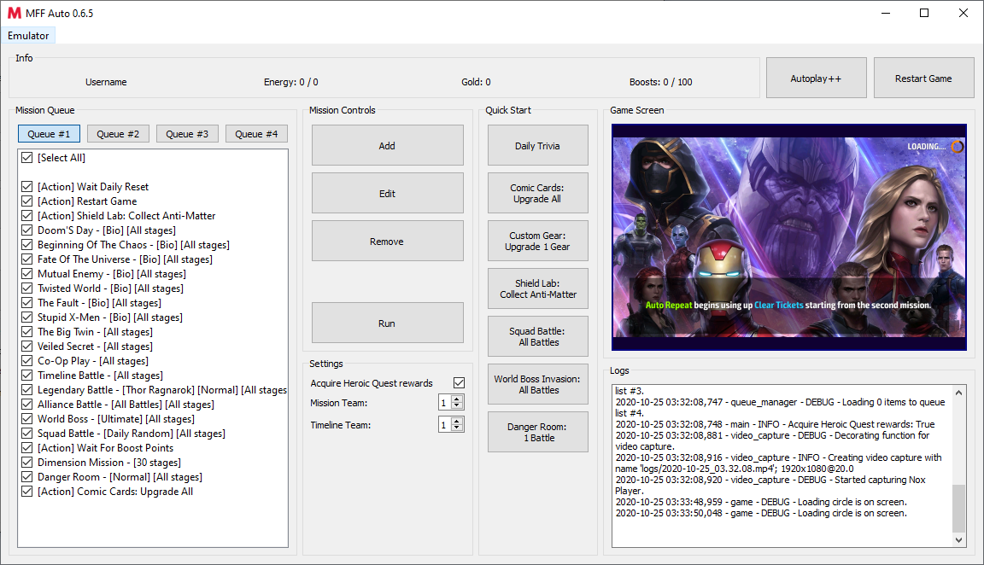Switch to Queue #3 tab
The height and width of the screenshot is (565, 984).
pyautogui.click(x=187, y=133)
